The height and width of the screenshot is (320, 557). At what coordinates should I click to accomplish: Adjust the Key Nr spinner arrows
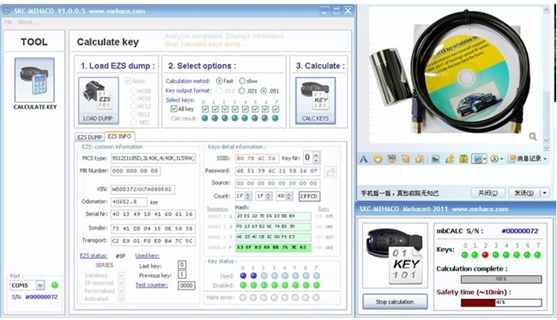[x=317, y=158]
